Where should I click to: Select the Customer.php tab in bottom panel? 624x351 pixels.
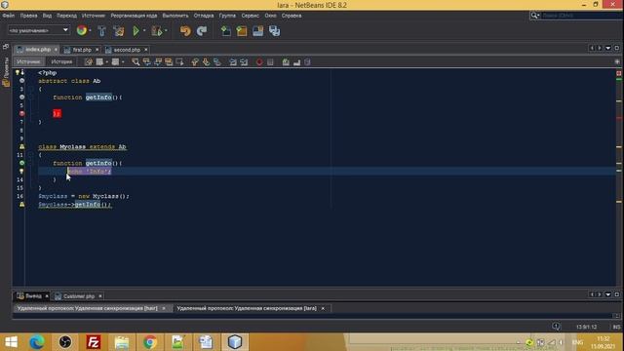(78, 296)
